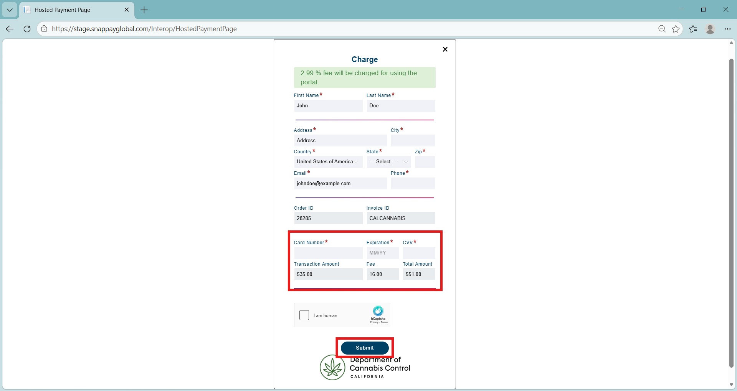View site information lock icon
The image size is (737, 391).
[44, 29]
